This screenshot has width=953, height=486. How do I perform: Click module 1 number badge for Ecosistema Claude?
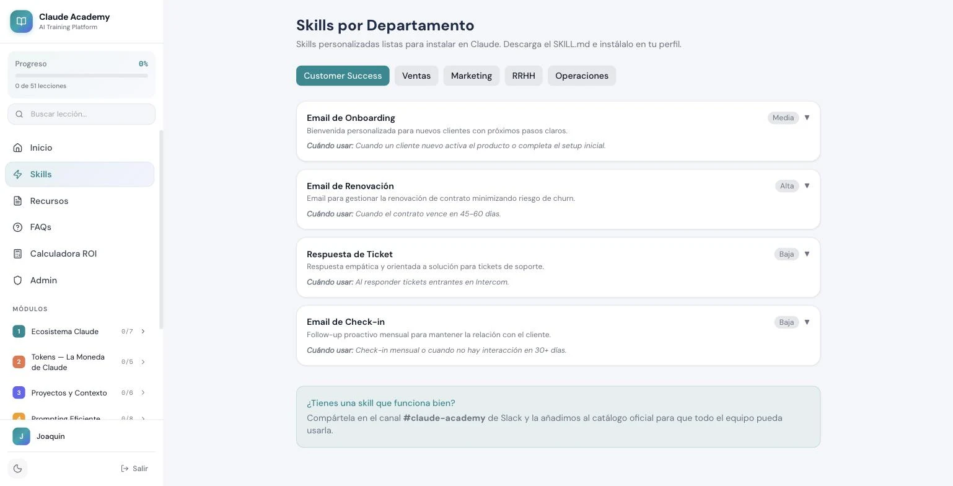click(x=19, y=332)
